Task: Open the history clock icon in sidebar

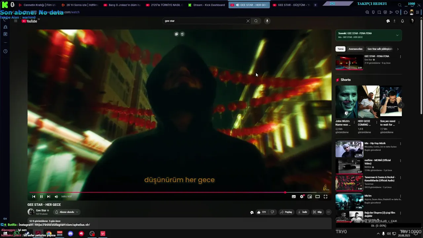Action: 5,51
